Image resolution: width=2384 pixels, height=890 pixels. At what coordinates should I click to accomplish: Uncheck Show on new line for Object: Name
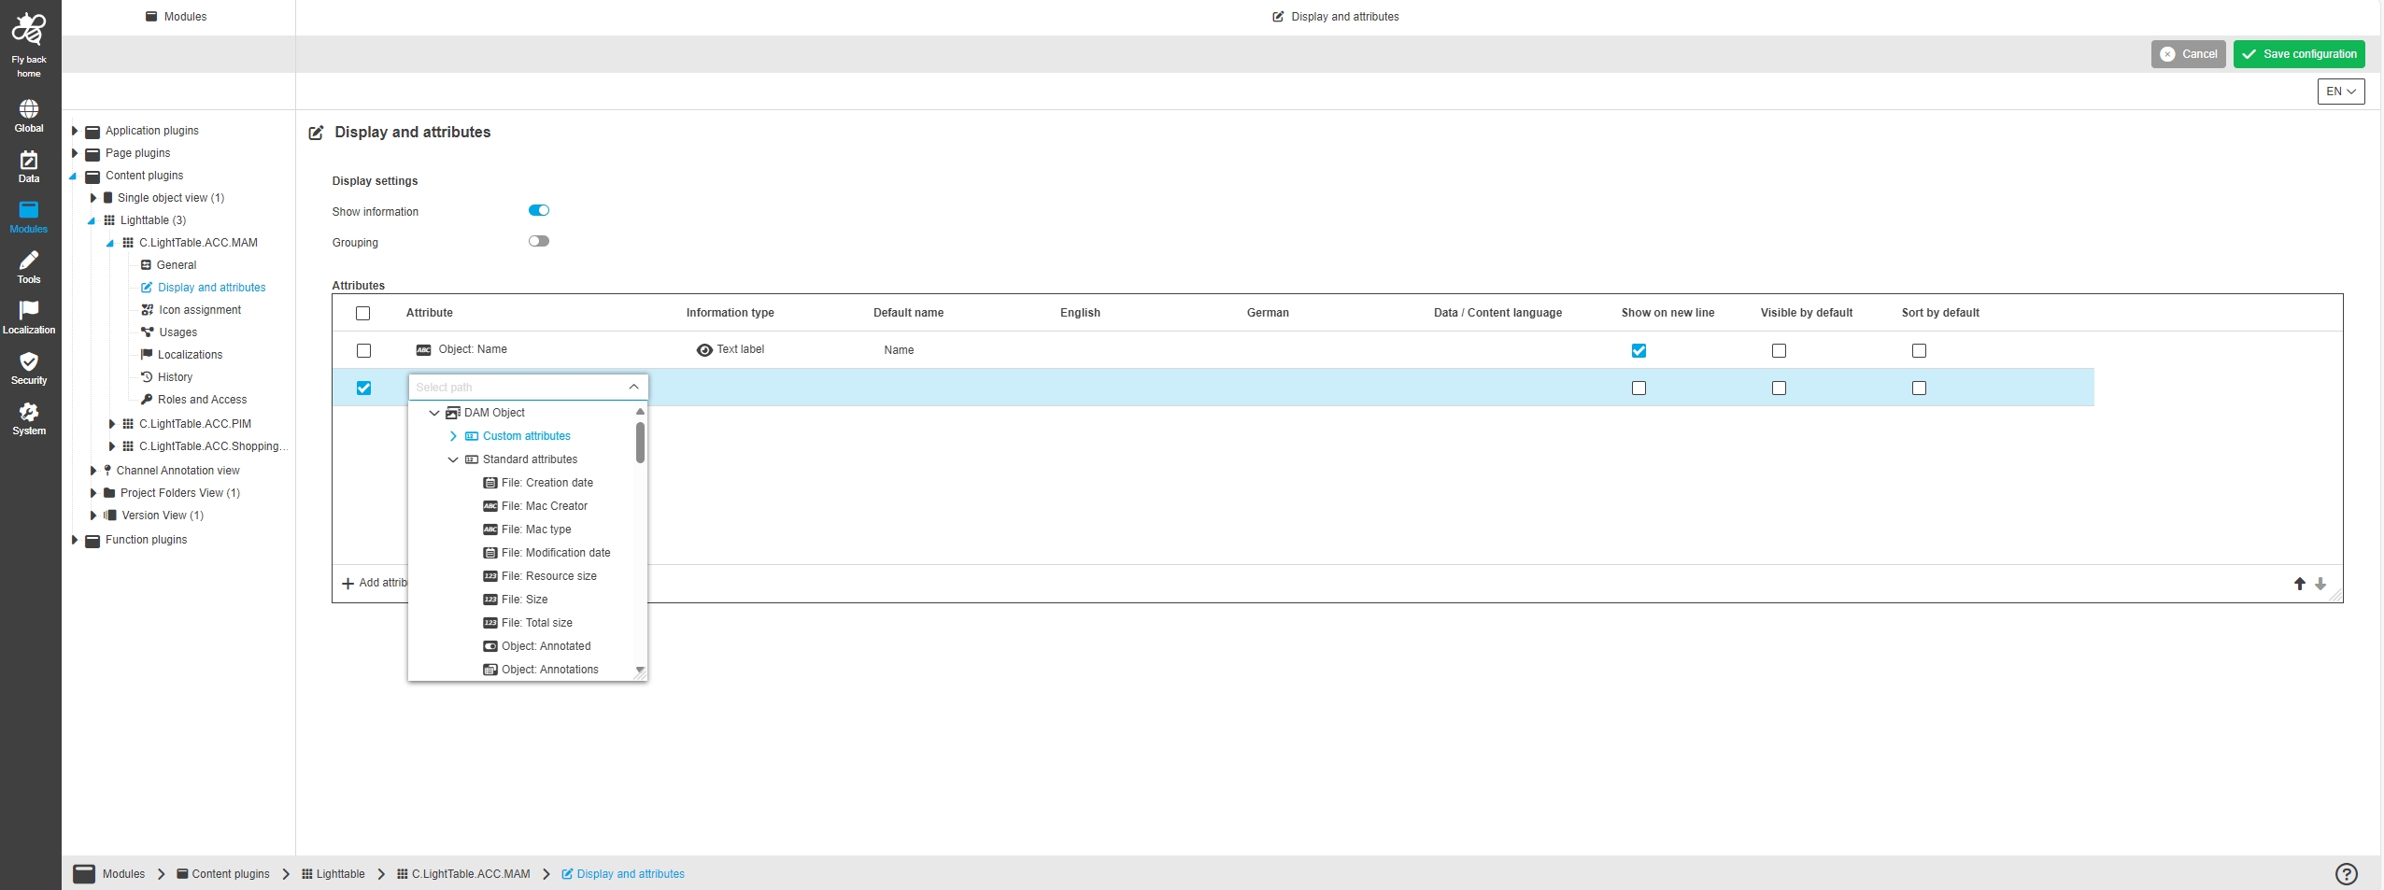click(x=1639, y=351)
